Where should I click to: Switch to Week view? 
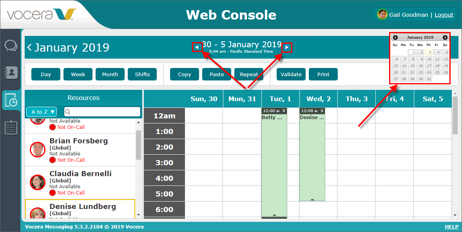point(78,74)
